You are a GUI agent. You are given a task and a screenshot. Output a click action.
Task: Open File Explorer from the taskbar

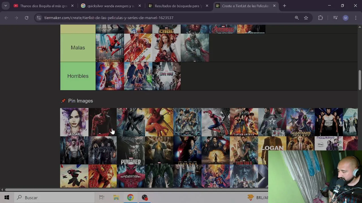(116, 198)
